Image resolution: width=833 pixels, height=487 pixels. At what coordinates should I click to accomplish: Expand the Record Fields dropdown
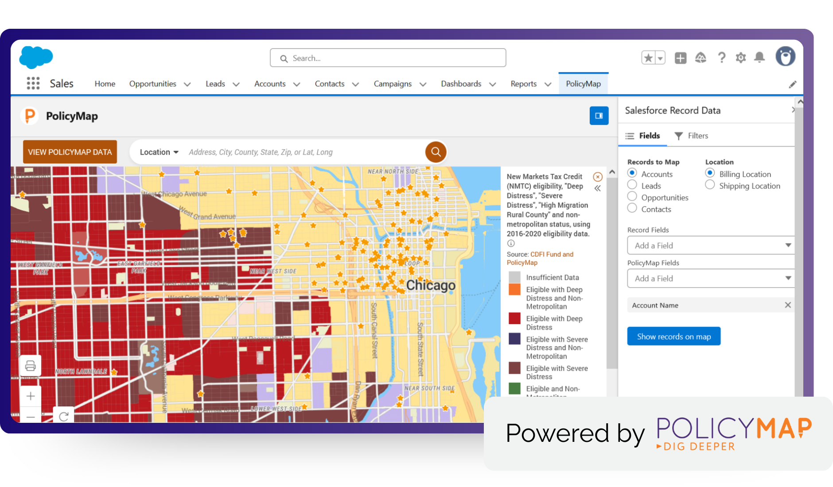[710, 245]
